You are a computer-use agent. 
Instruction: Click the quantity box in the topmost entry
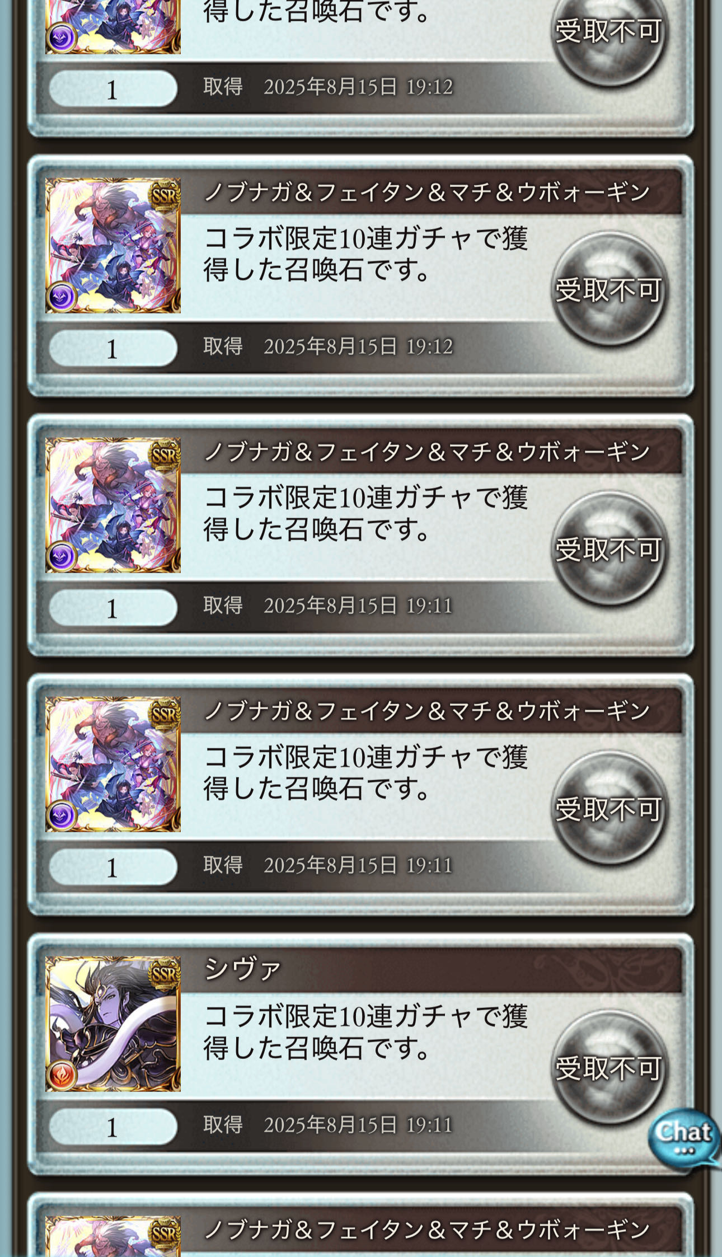[x=113, y=88]
